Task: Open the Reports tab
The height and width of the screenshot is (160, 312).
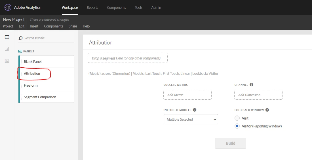Action: 92,8
